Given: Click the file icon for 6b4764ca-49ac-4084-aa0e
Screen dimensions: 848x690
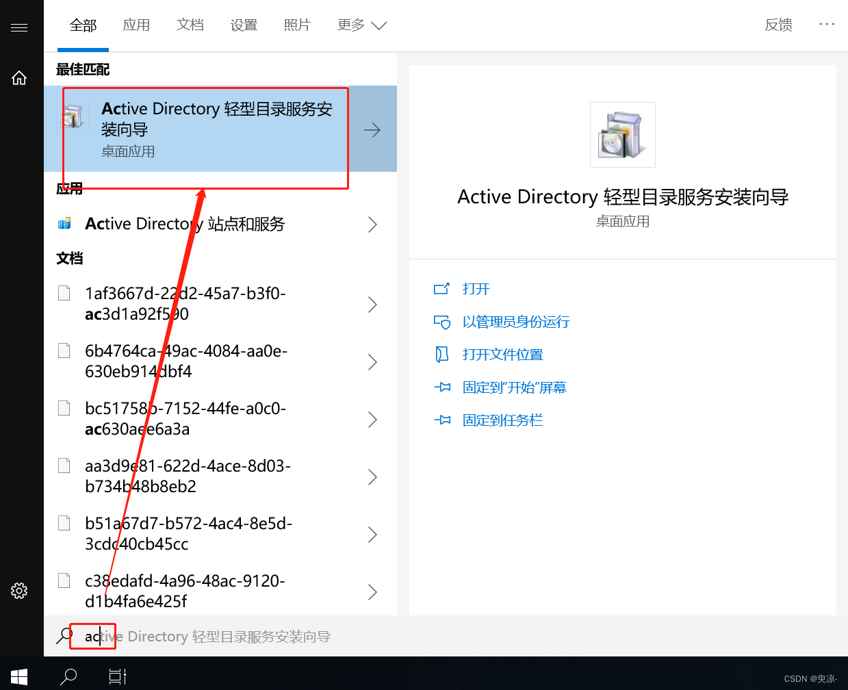Looking at the screenshot, I should tap(64, 350).
